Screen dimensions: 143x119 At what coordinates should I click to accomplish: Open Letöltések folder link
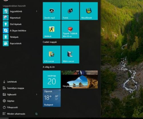pyautogui.click(x=12, y=82)
